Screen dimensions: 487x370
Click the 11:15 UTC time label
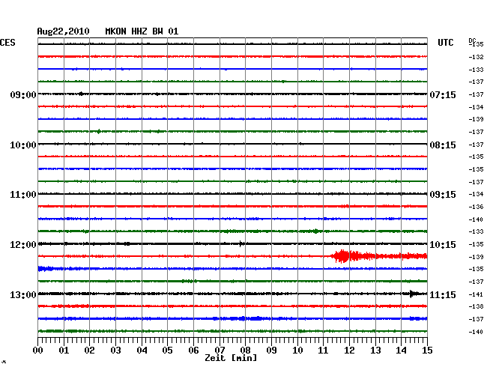point(443,294)
